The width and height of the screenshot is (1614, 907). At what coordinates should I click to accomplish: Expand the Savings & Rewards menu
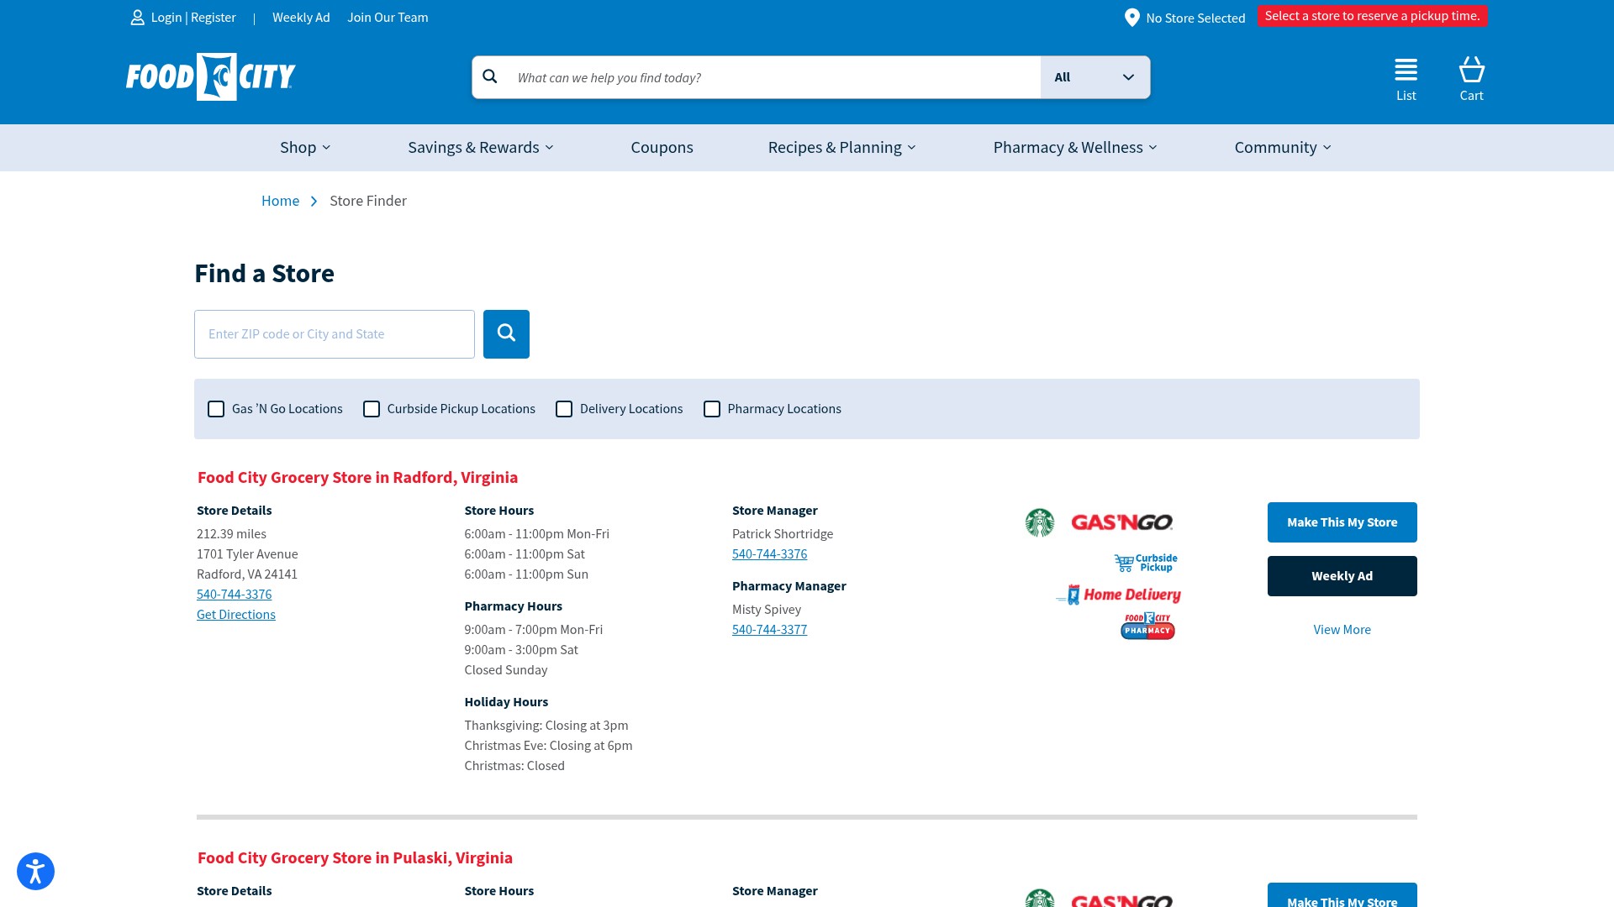click(481, 148)
